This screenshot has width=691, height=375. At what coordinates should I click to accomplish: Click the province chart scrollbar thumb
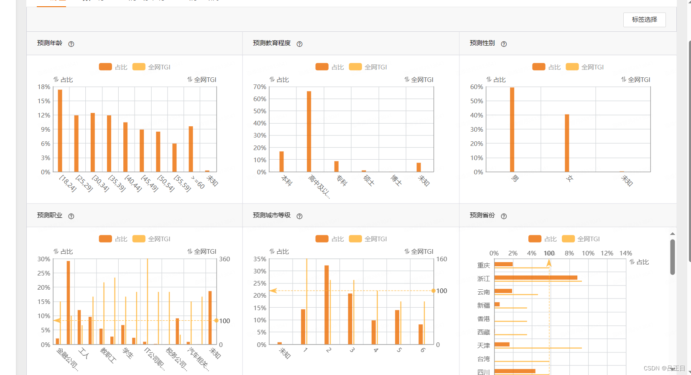point(673,257)
